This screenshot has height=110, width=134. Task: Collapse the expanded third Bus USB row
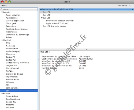42,18
